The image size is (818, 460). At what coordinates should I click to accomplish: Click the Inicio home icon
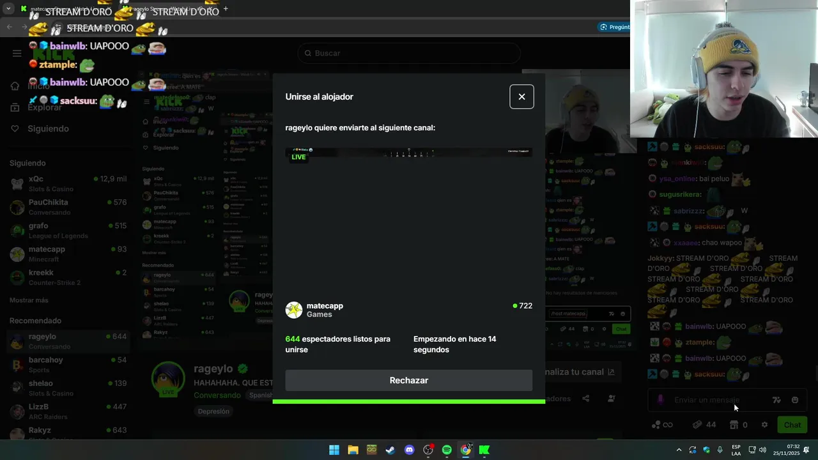[x=15, y=86]
